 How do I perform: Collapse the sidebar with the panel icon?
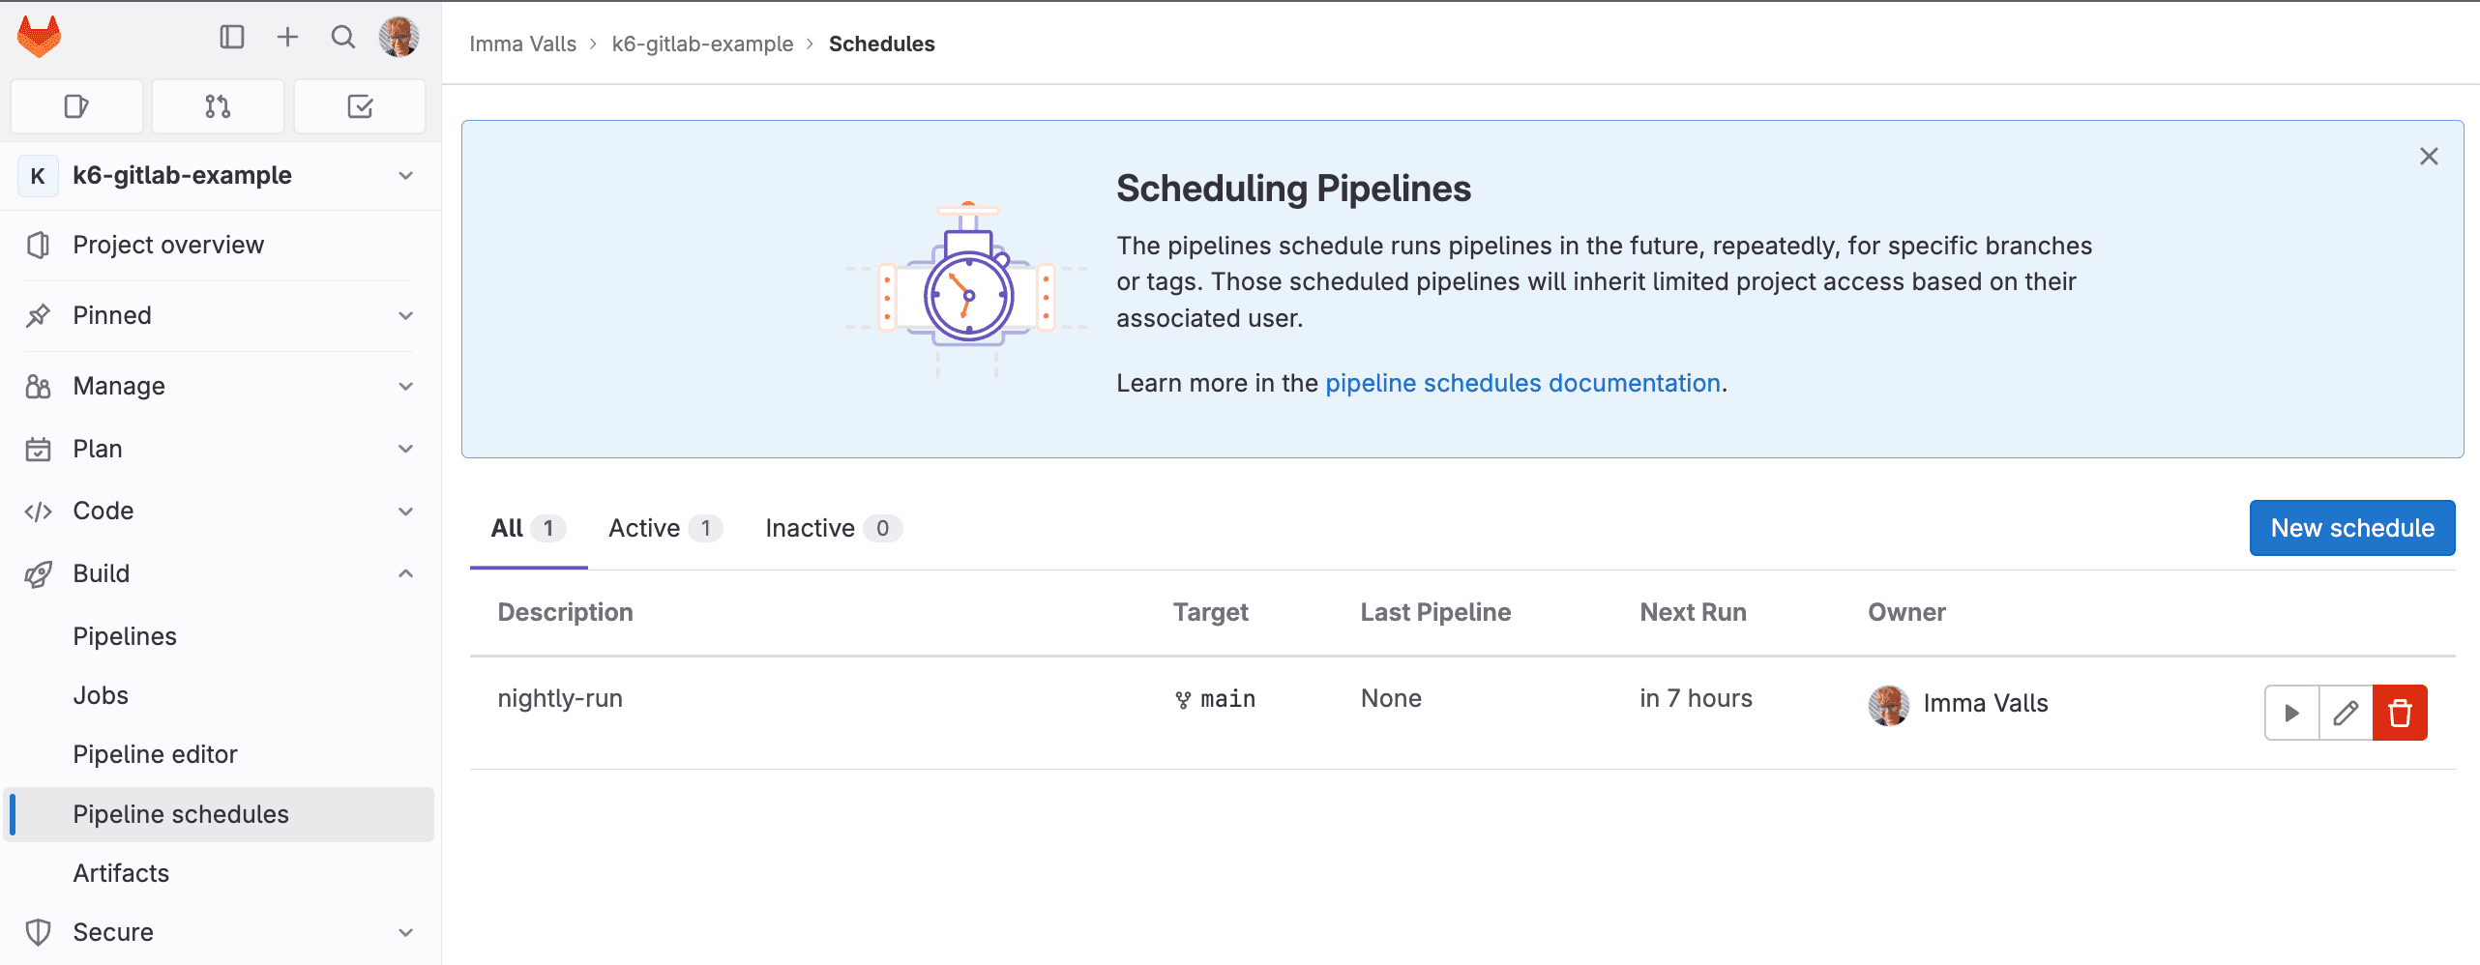pos(230,37)
